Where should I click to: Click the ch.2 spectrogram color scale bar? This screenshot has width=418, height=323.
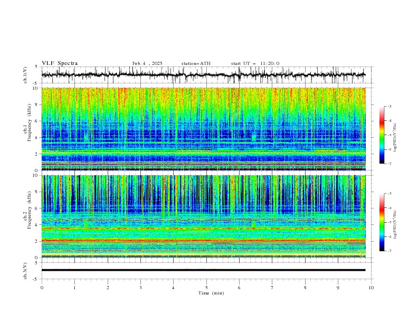[x=382, y=222]
